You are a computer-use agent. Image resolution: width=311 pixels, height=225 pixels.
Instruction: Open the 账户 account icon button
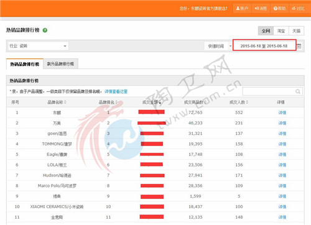[x=242, y=9]
